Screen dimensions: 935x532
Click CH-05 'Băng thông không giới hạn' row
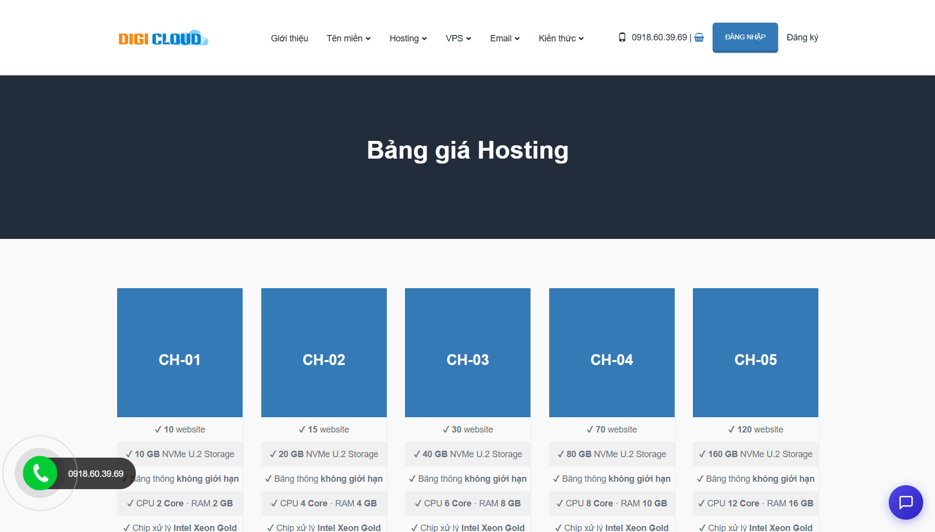tap(755, 479)
